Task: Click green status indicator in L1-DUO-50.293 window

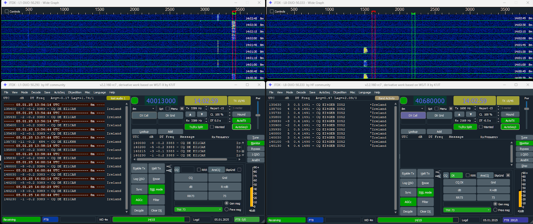Action: 135,101
